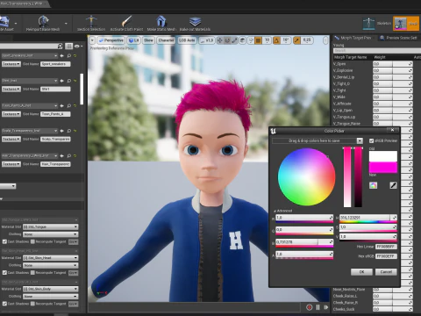The image size is (421, 316).
Task: Switch to the Mesh editor mode
Action: click(406, 24)
